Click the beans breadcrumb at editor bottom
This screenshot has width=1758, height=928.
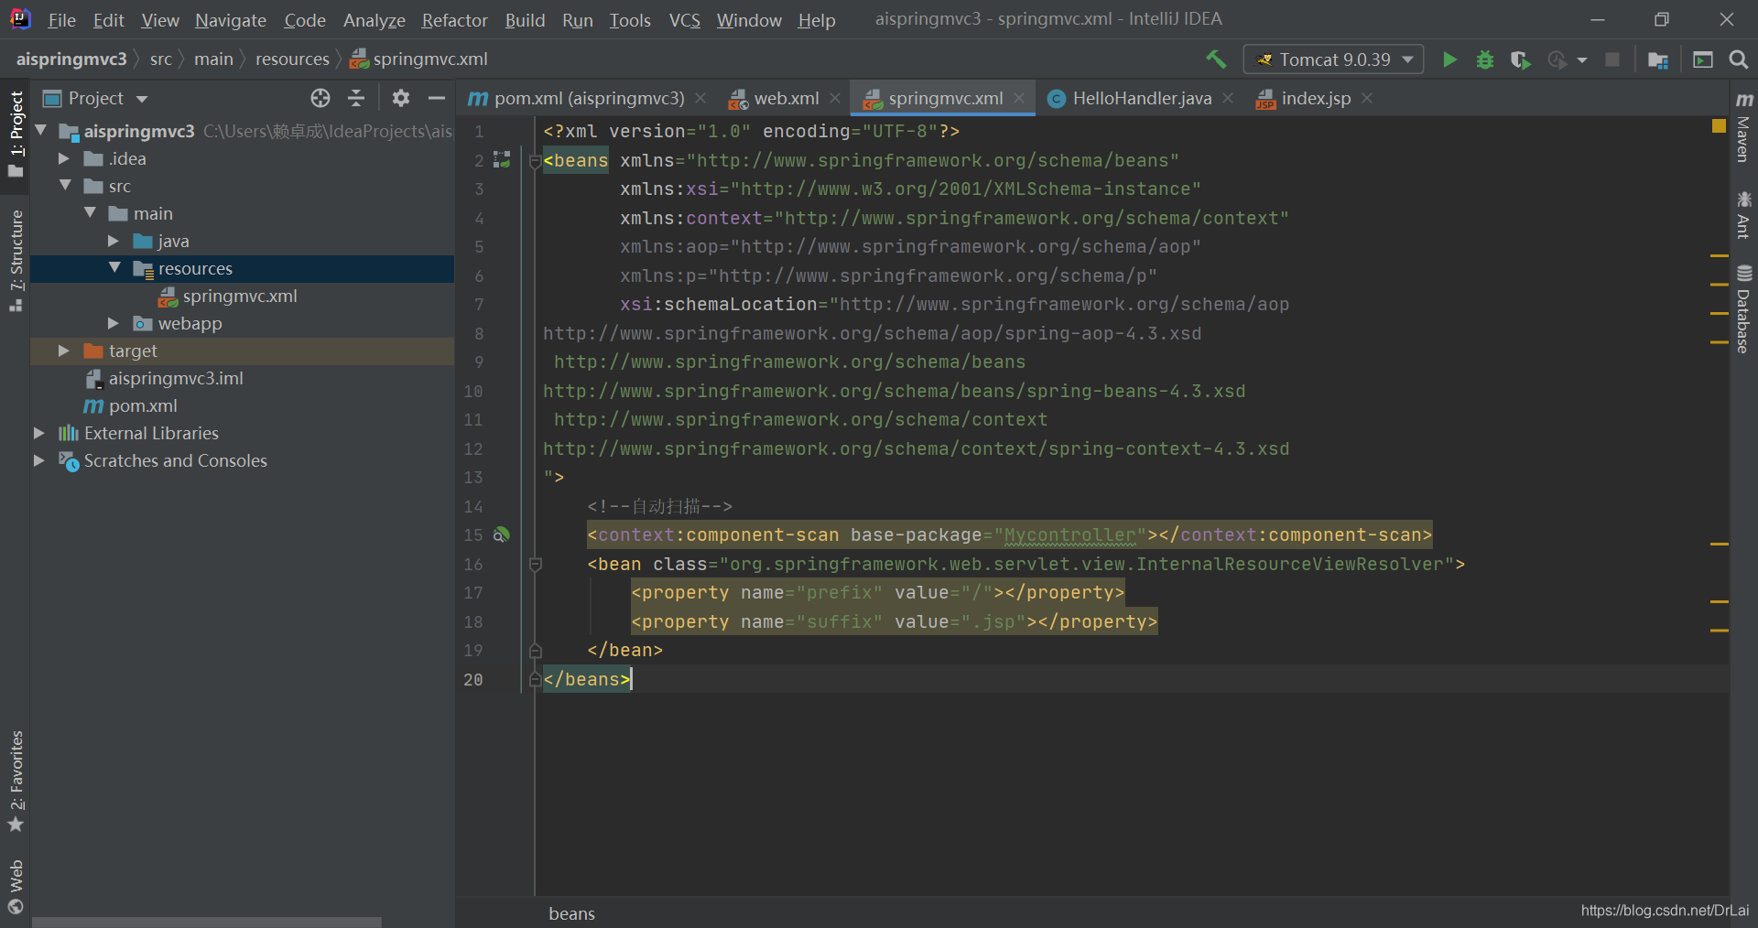[x=571, y=913]
